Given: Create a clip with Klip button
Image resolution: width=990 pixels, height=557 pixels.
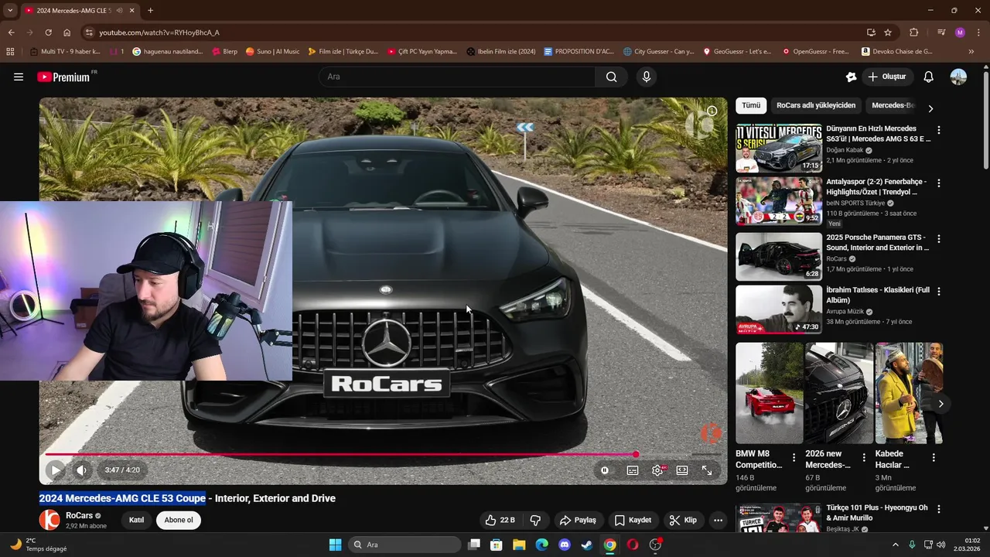Looking at the screenshot, I should point(683,520).
